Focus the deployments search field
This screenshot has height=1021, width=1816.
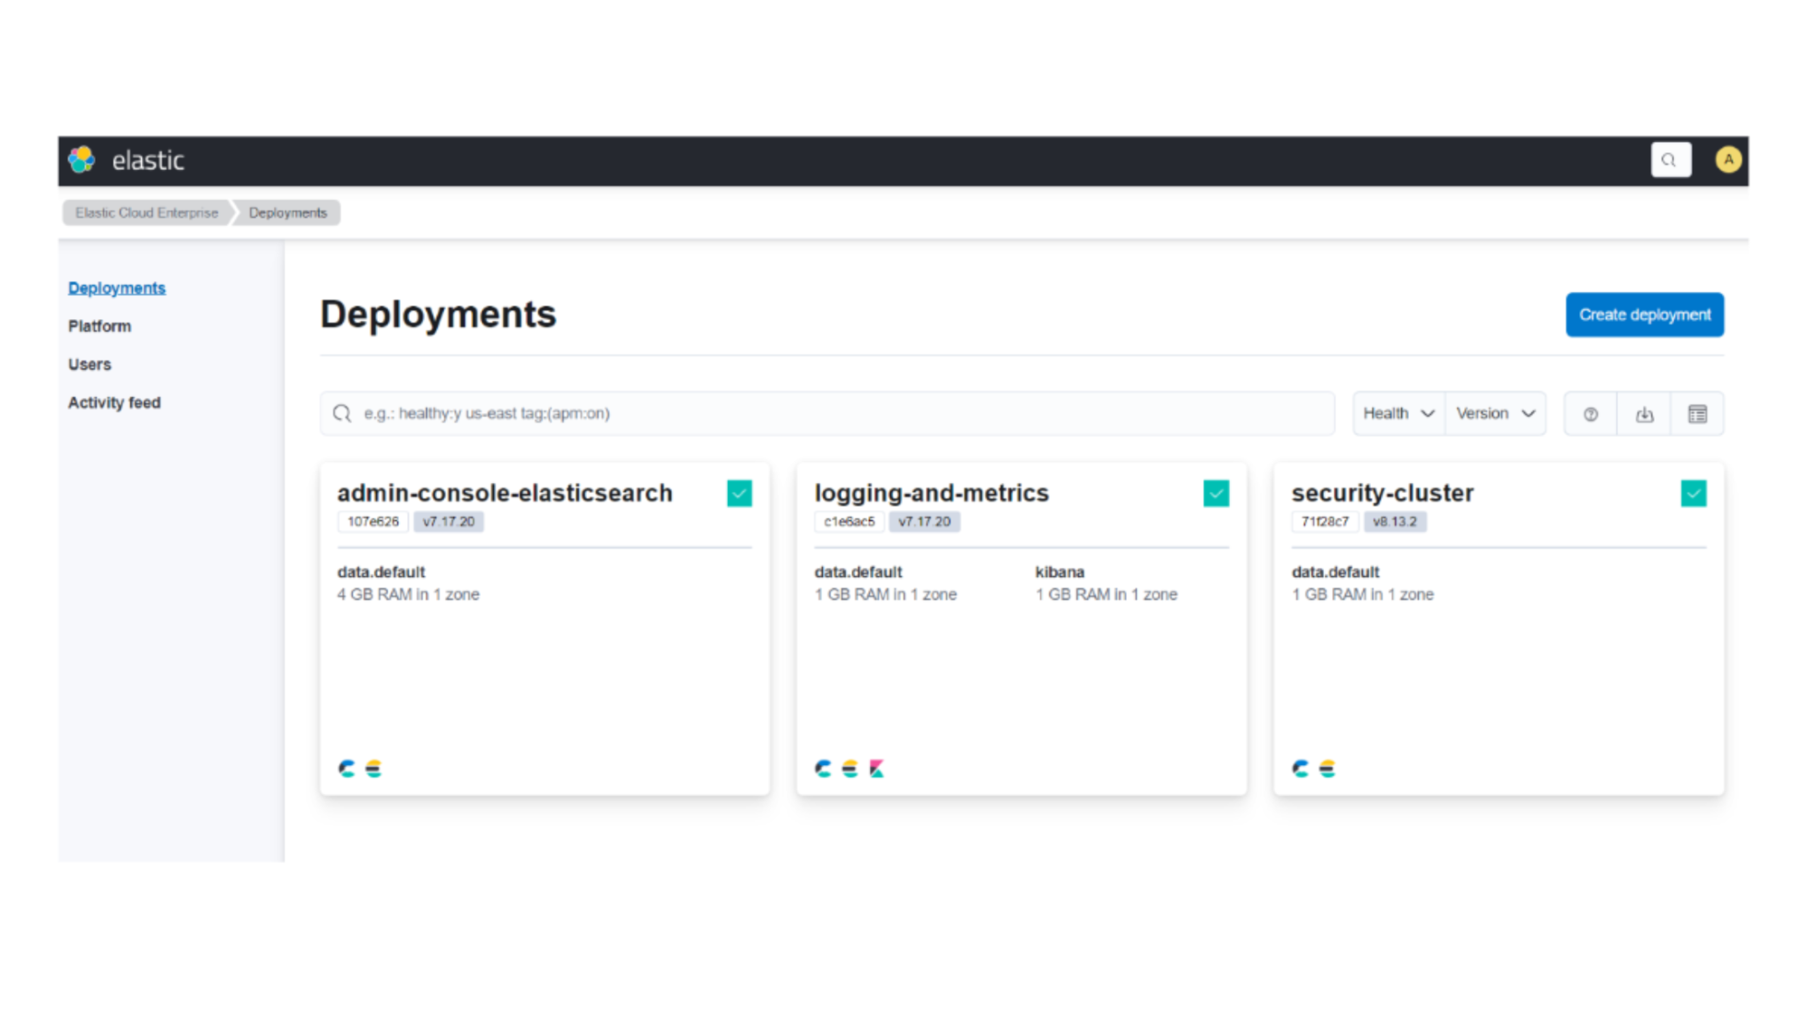point(826,413)
